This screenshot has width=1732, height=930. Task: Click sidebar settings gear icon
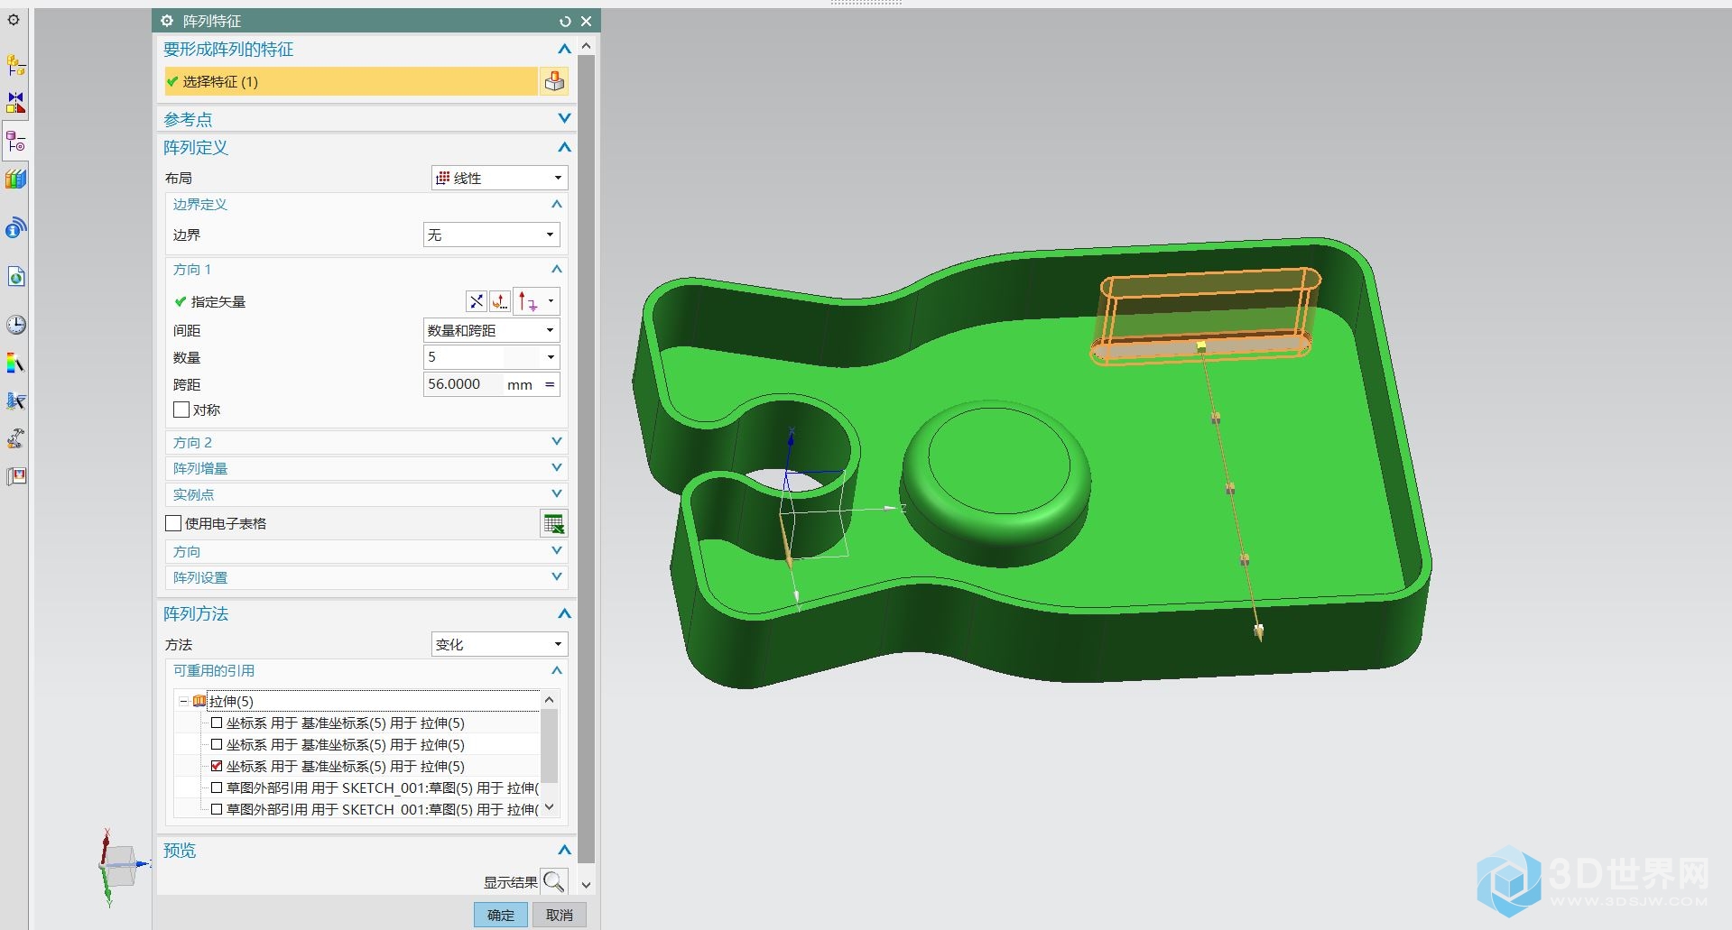[x=14, y=20]
